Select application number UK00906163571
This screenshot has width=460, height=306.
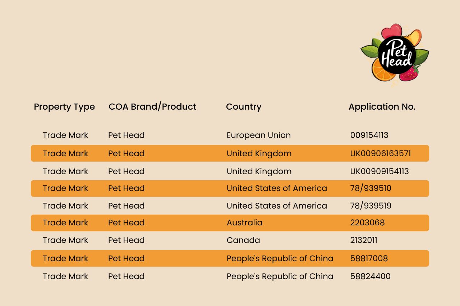tap(380, 154)
